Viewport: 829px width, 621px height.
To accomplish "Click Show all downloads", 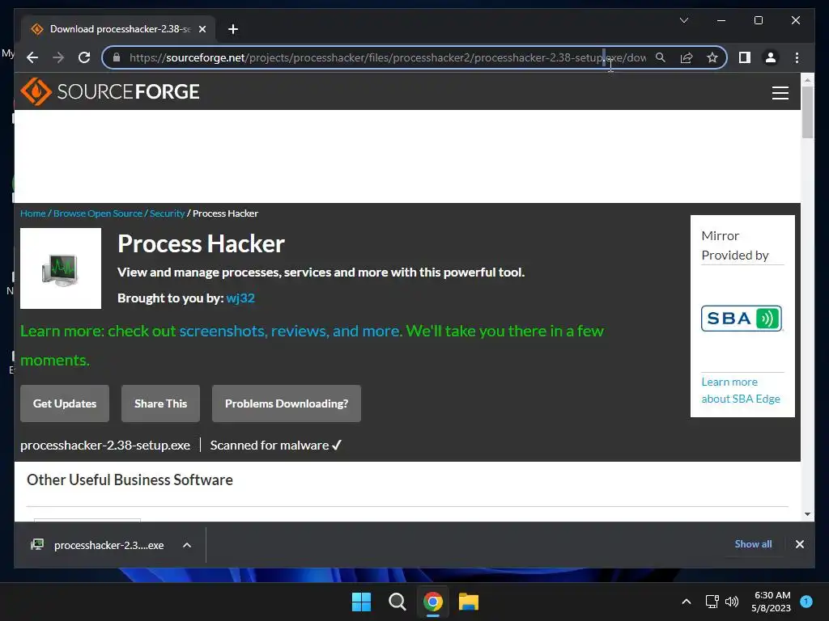I will click(753, 544).
